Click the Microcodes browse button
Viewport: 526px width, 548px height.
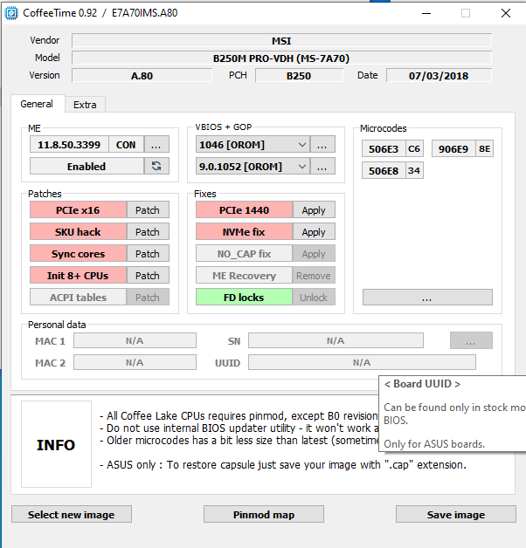click(x=427, y=297)
